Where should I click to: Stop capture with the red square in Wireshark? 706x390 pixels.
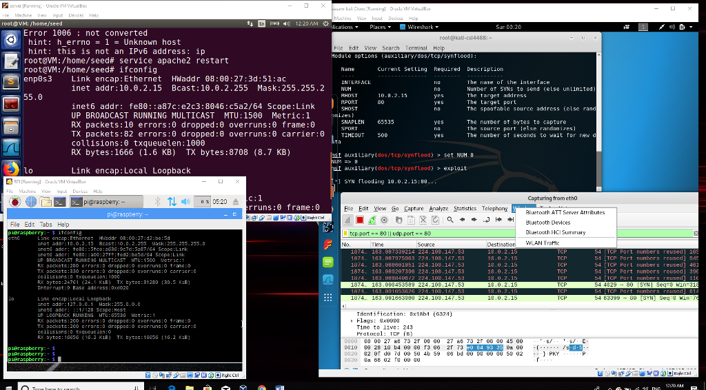click(x=360, y=220)
